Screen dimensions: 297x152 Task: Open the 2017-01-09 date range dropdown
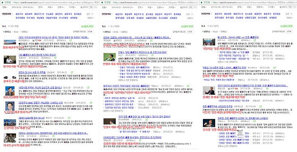[x=222, y=7]
